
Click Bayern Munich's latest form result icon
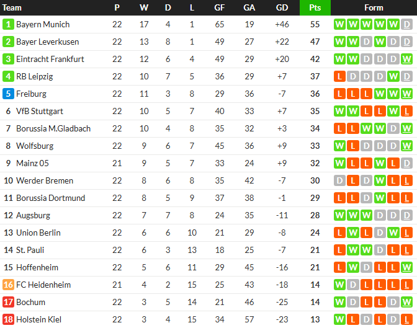point(406,24)
